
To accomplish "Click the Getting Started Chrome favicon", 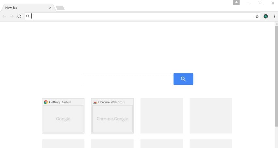I will 46,102.
